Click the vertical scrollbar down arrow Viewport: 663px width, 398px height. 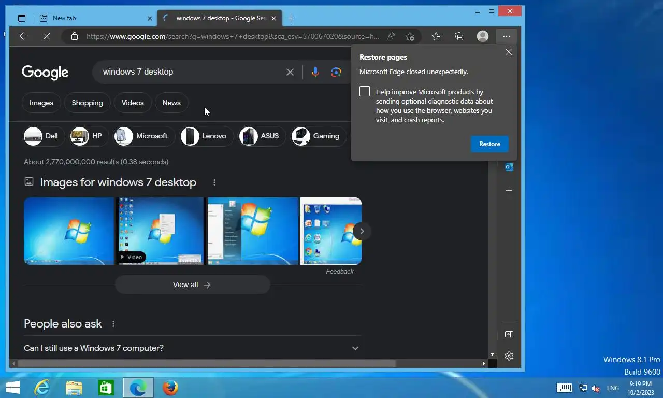(x=492, y=355)
